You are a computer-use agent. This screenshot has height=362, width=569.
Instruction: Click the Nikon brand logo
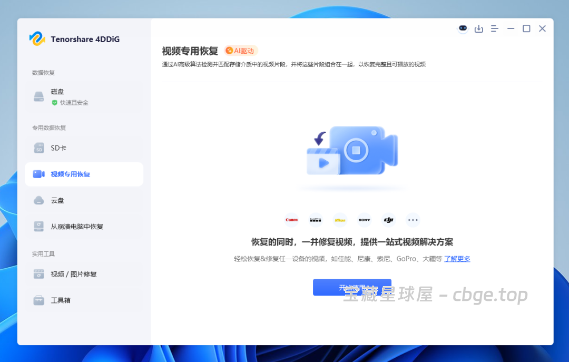(x=340, y=220)
